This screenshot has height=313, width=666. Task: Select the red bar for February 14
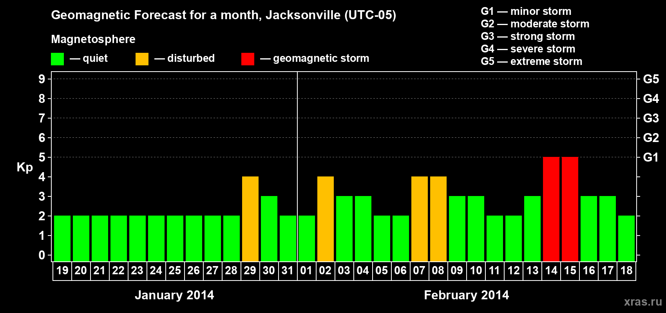(551, 209)
